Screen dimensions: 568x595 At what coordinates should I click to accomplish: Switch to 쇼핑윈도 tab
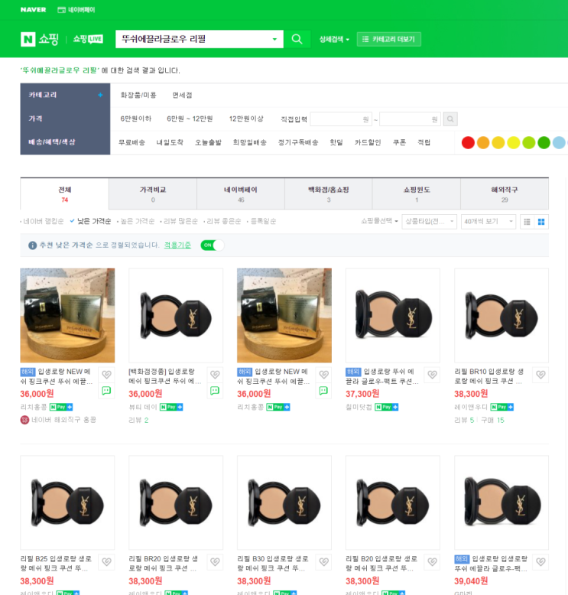pyautogui.click(x=417, y=194)
